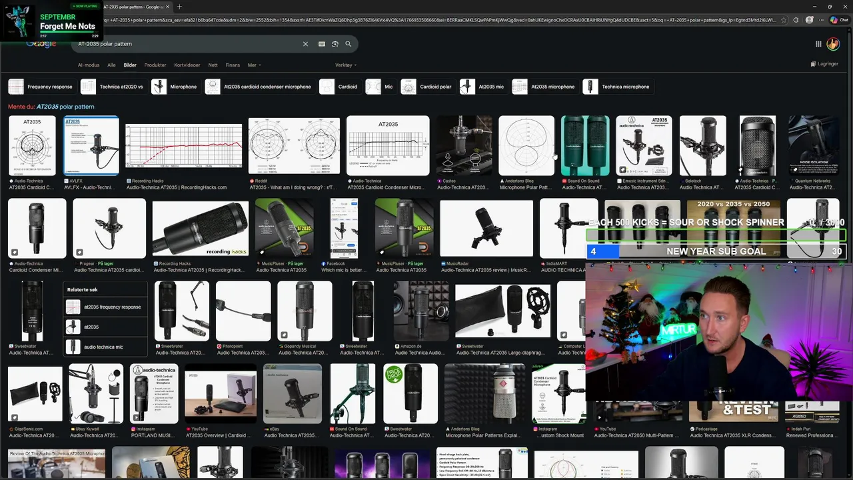Click the browser address bar URL
Screen dimensions: 853x480
click(x=440, y=20)
